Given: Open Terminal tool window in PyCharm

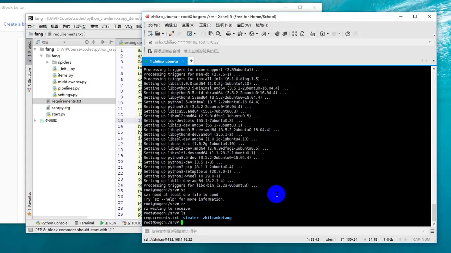Looking at the screenshot, I should point(84,223).
